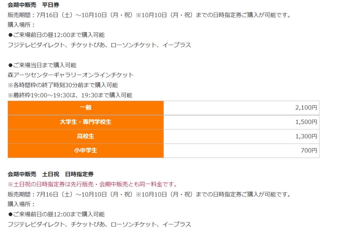
Task: Click the 会期中販売 土日祝 日時指定券 heading
Action: click(51, 174)
